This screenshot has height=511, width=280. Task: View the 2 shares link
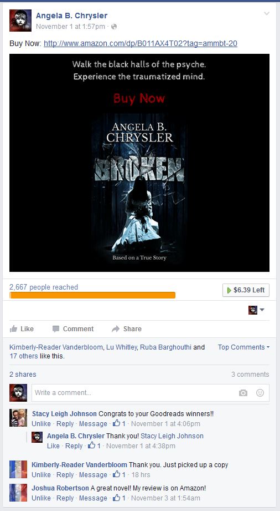click(23, 374)
